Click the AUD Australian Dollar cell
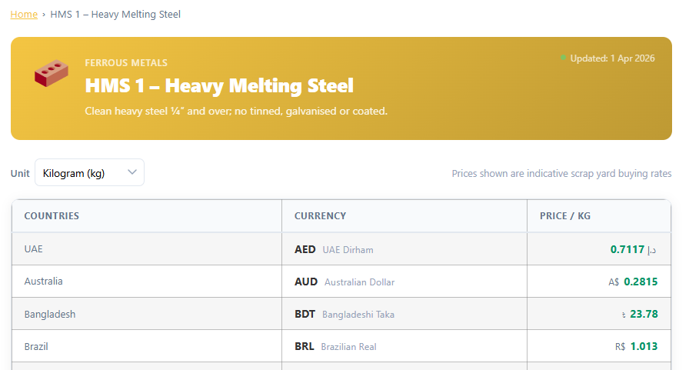This screenshot has width=689, height=370. pos(344,282)
